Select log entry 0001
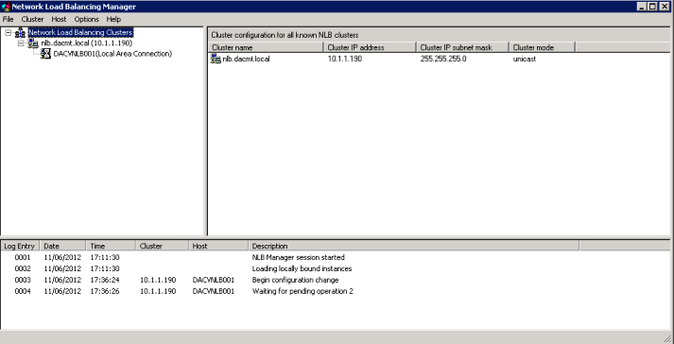This screenshot has width=674, height=344. pos(23,258)
